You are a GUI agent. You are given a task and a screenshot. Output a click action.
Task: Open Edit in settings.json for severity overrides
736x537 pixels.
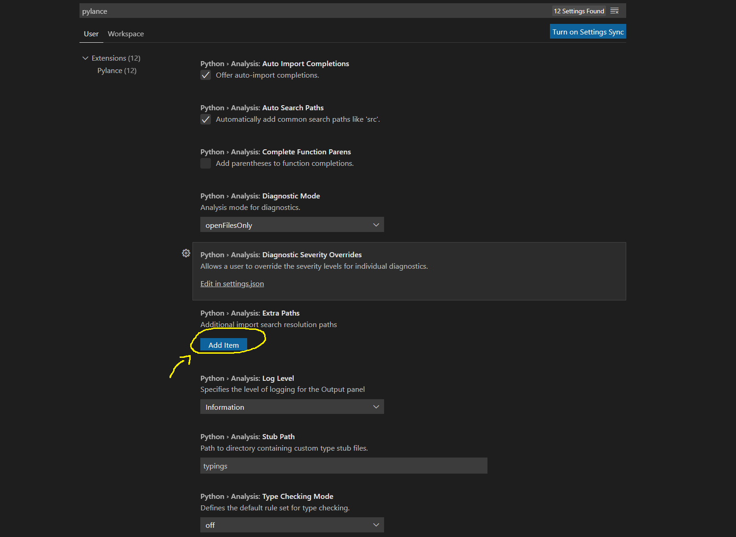tap(232, 283)
